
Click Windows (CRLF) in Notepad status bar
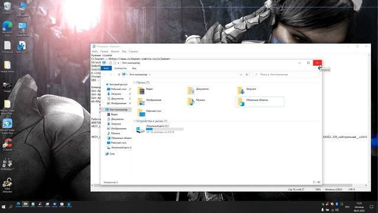[333, 189]
